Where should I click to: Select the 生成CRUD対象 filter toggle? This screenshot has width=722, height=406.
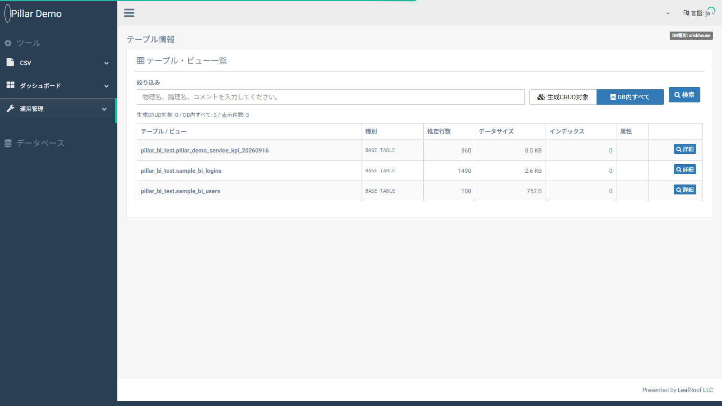(x=563, y=97)
